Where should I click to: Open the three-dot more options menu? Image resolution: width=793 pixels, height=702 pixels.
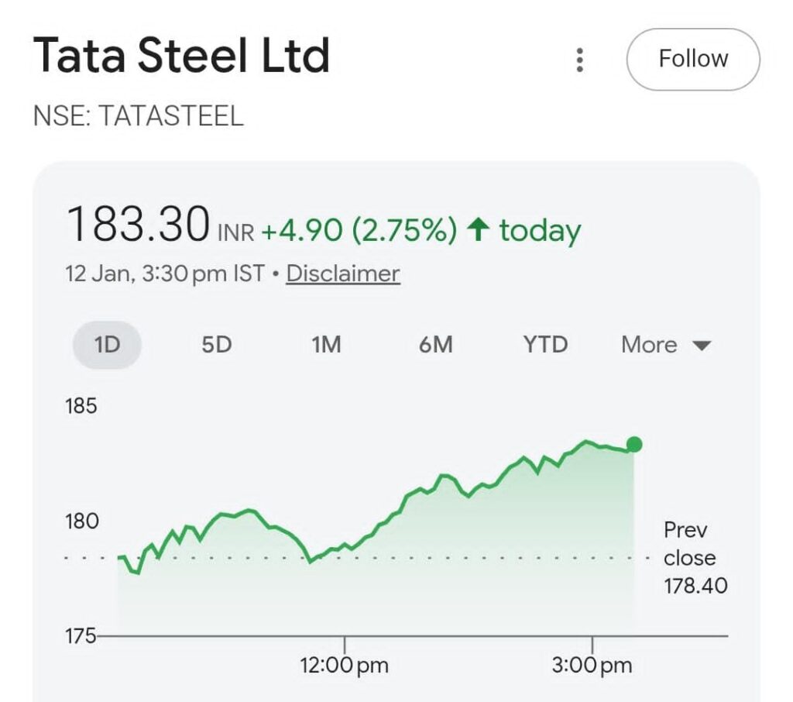coord(579,60)
